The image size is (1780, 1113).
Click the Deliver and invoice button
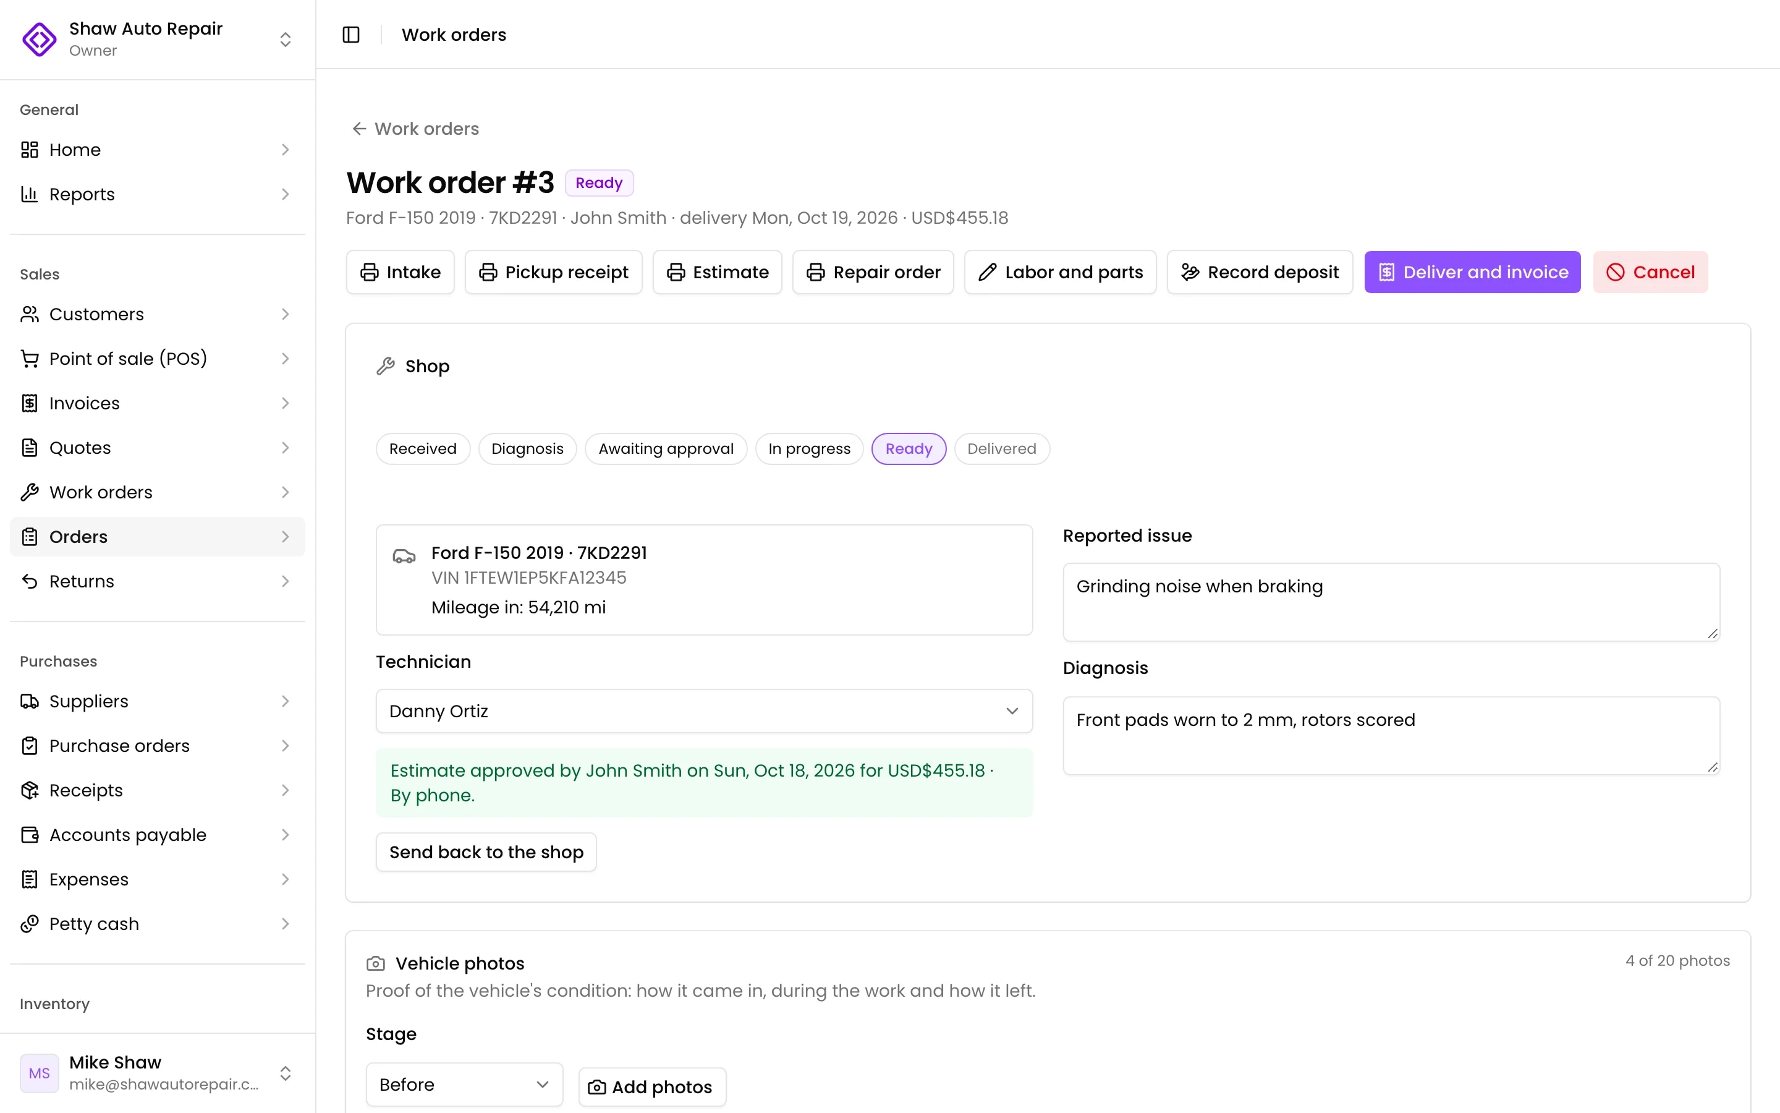pyautogui.click(x=1472, y=272)
